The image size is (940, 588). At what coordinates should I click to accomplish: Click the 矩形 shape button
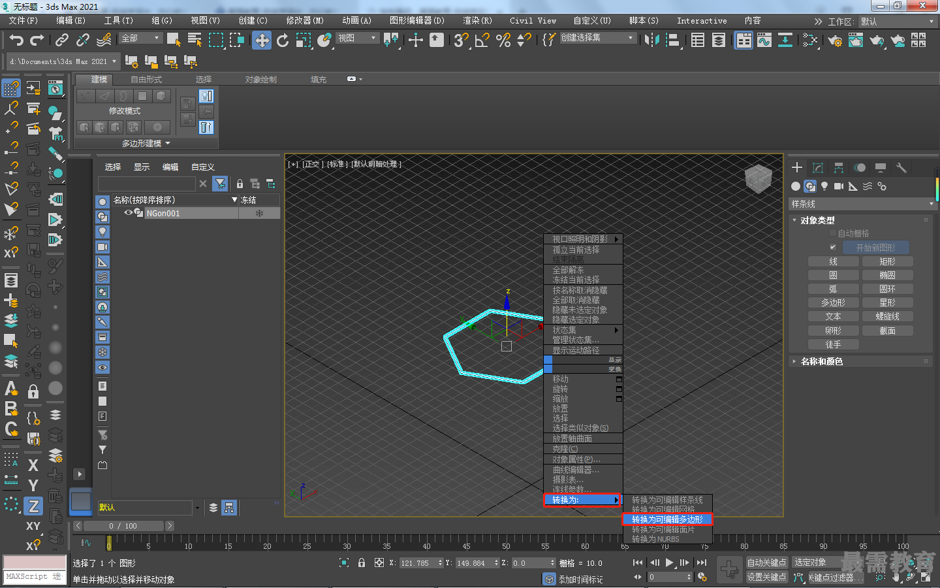pos(888,261)
